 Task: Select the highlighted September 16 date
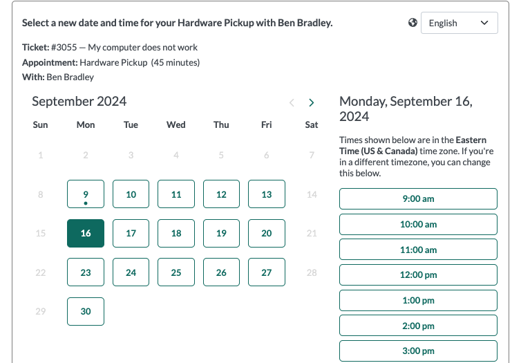point(86,233)
